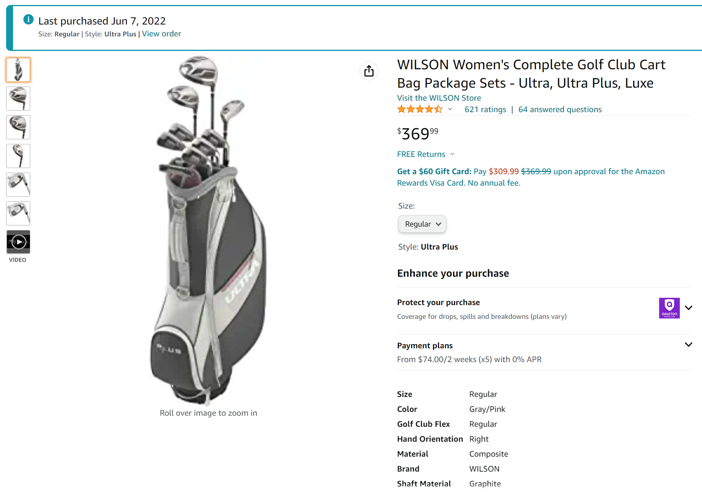Open the 64 answered questions link
This screenshot has width=702, height=493.
click(560, 109)
